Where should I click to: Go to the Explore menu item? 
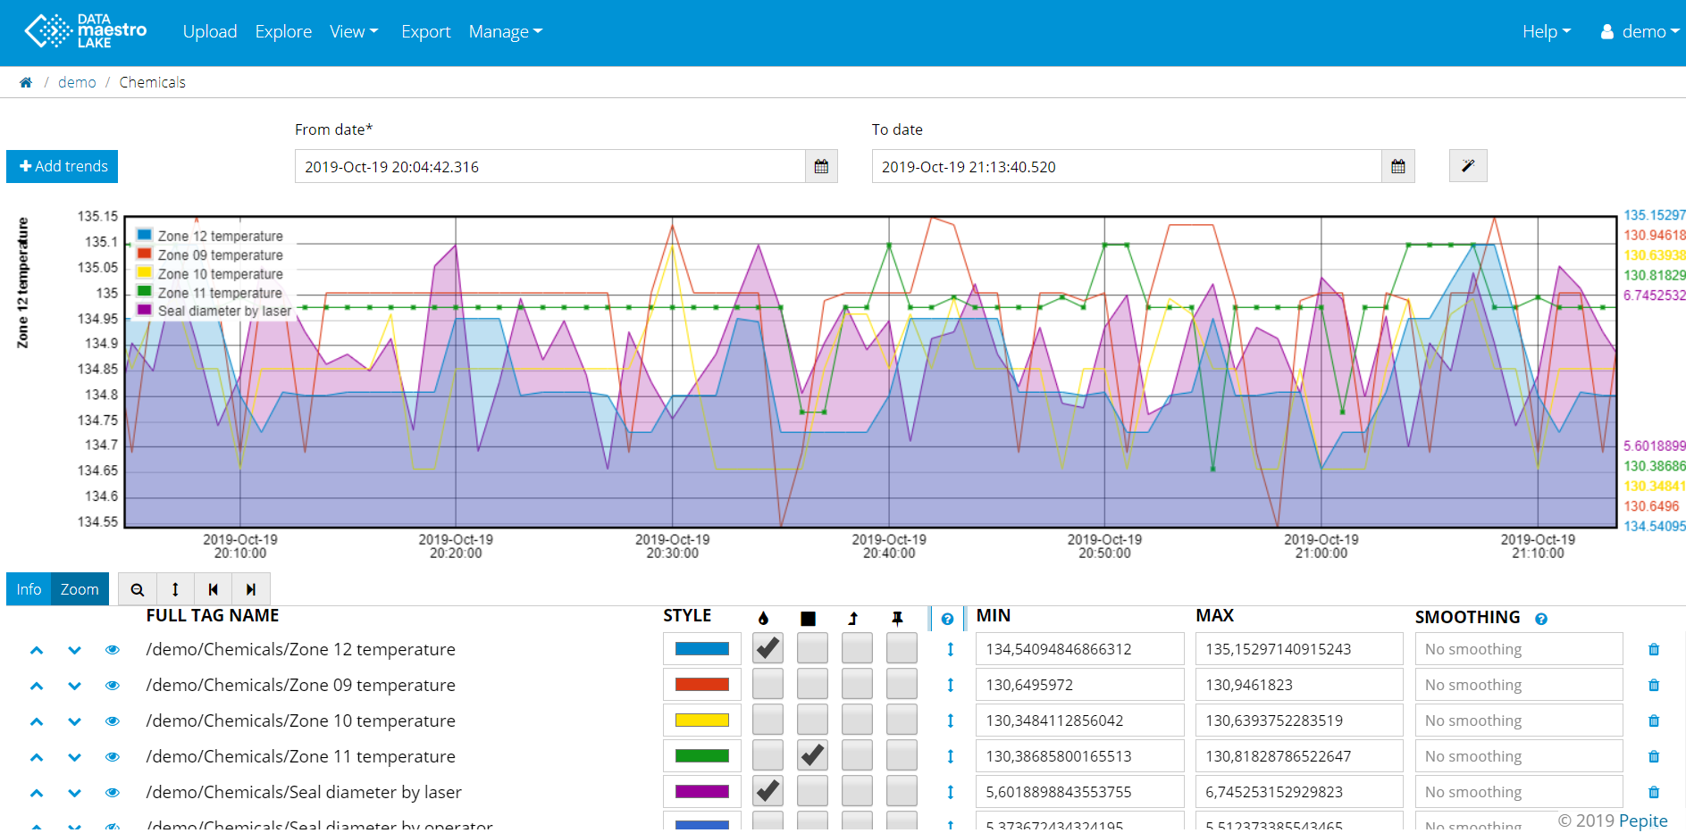click(283, 32)
